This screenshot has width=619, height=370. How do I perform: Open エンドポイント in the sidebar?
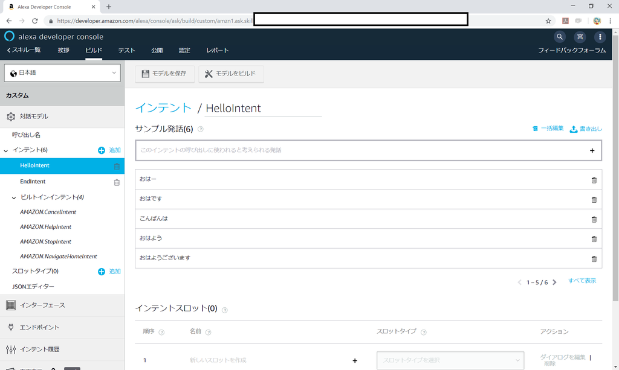point(39,327)
